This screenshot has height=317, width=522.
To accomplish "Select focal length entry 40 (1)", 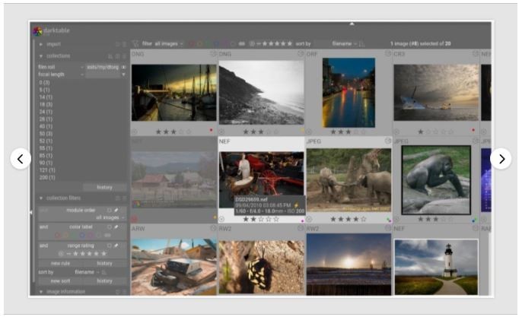I will (x=46, y=126).
